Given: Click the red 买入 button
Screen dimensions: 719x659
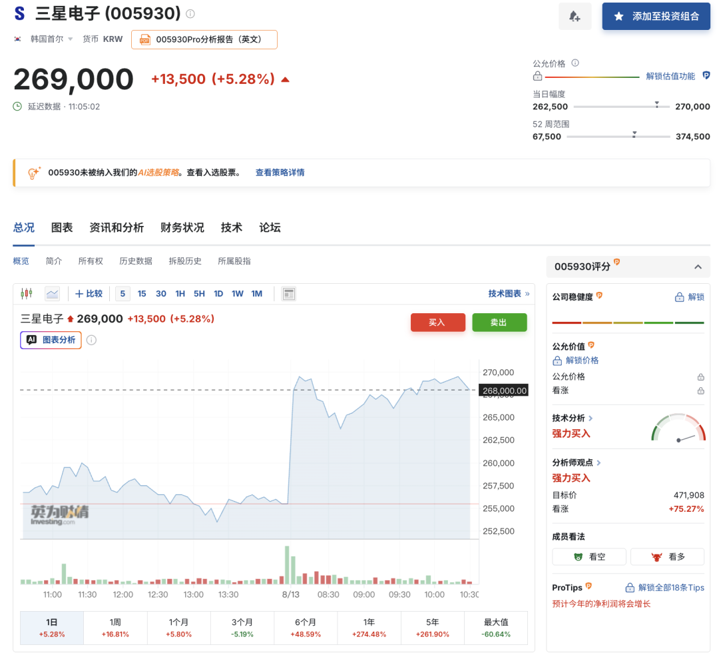Looking at the screenshot, I should tap(437, 323).
